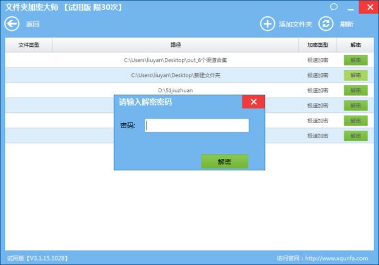Select the Desktop\out_6个渠道合集 path row

176,60
